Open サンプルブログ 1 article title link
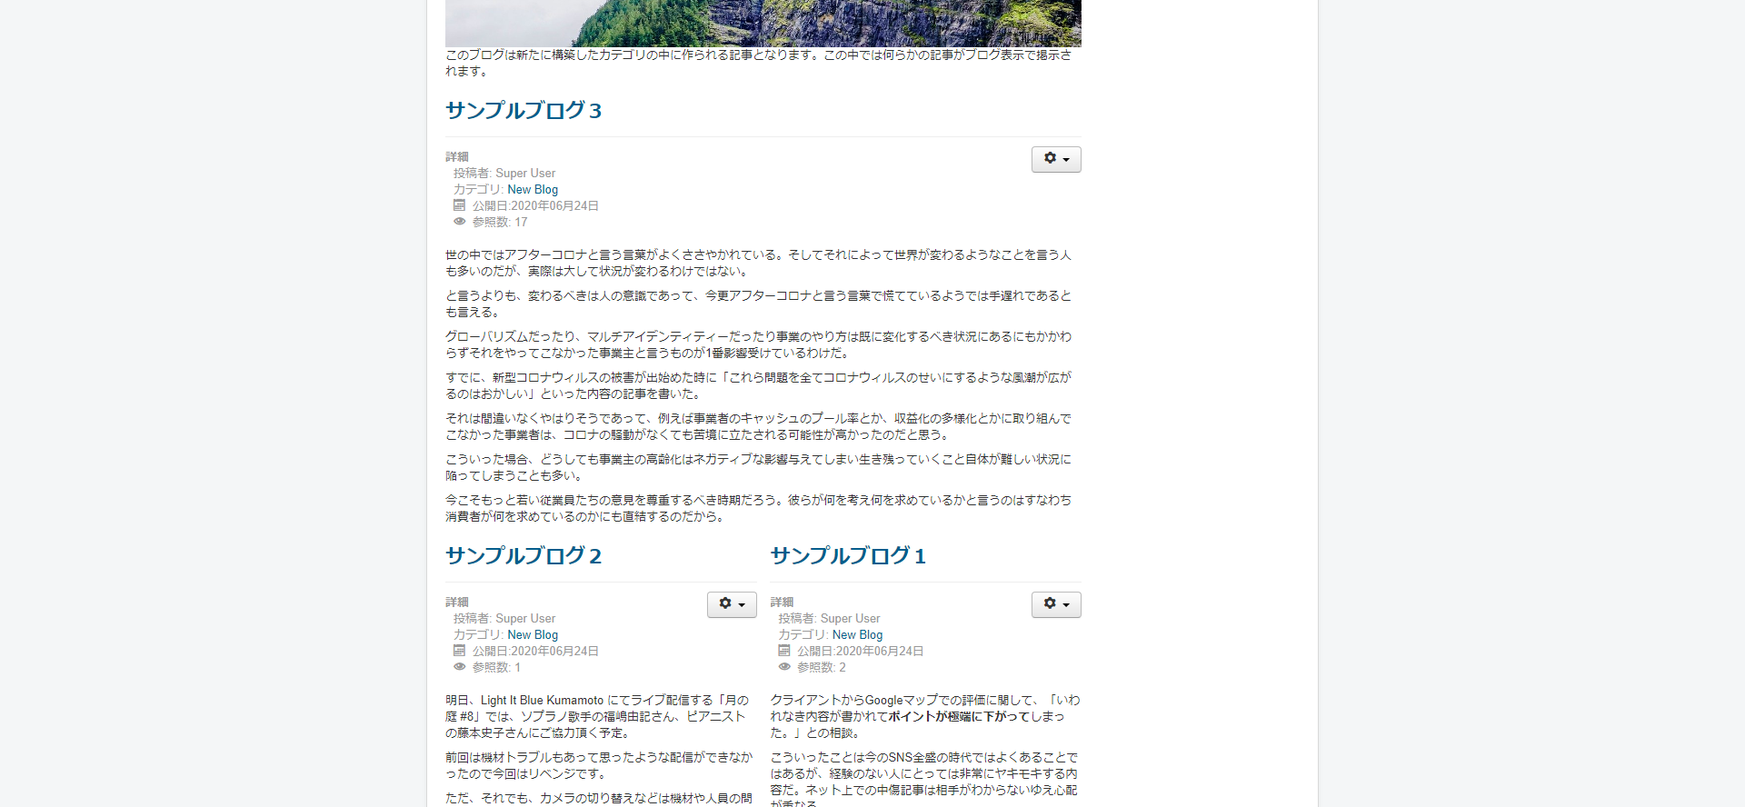Viewport: 1745px width, 807px height. click(x=848, y=556)
